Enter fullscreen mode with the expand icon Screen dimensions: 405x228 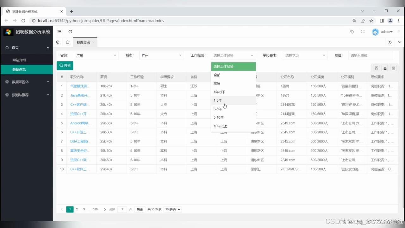click(x=363, y=32)
